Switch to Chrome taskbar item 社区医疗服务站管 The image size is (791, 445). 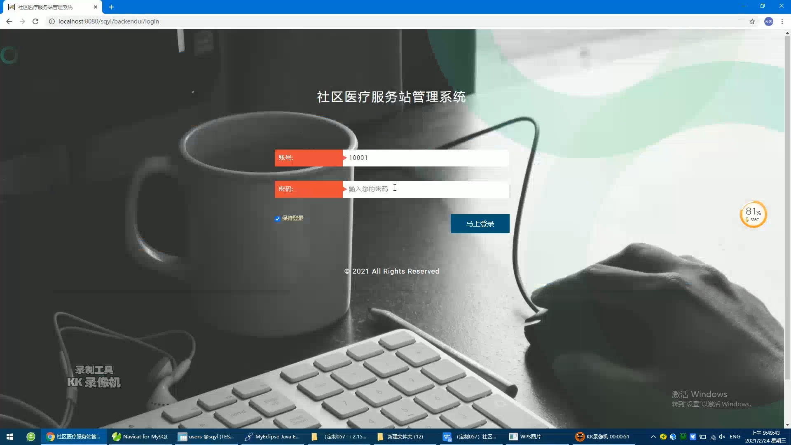(x=74, y=437)
